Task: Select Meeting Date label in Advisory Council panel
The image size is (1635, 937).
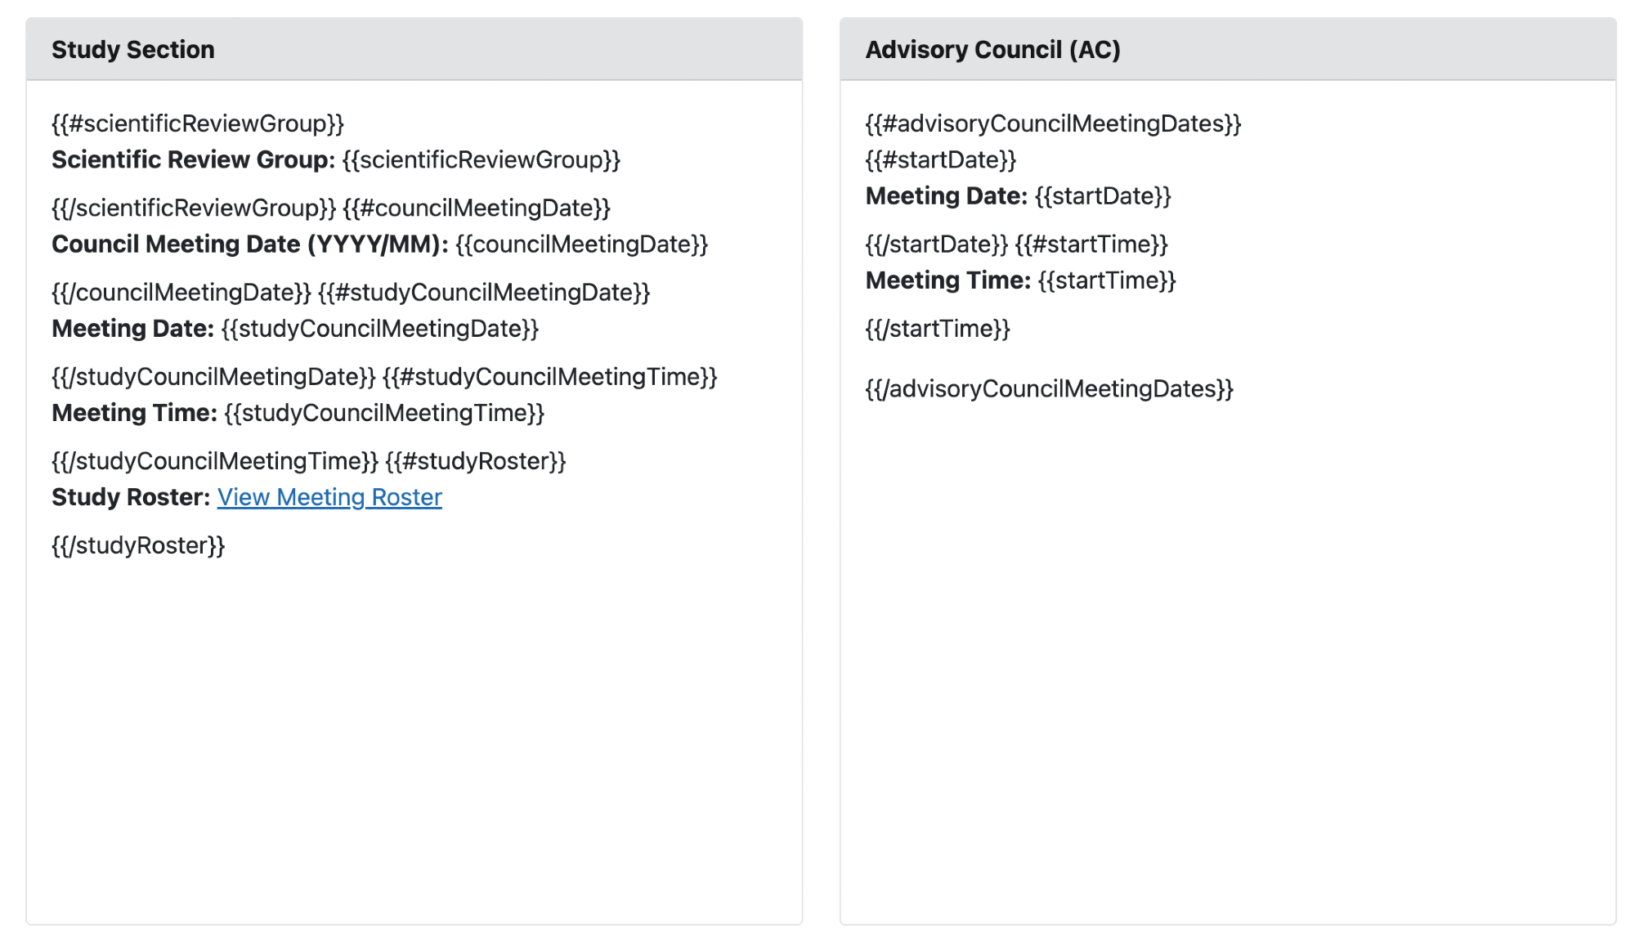Action: (x=946, y=196)
